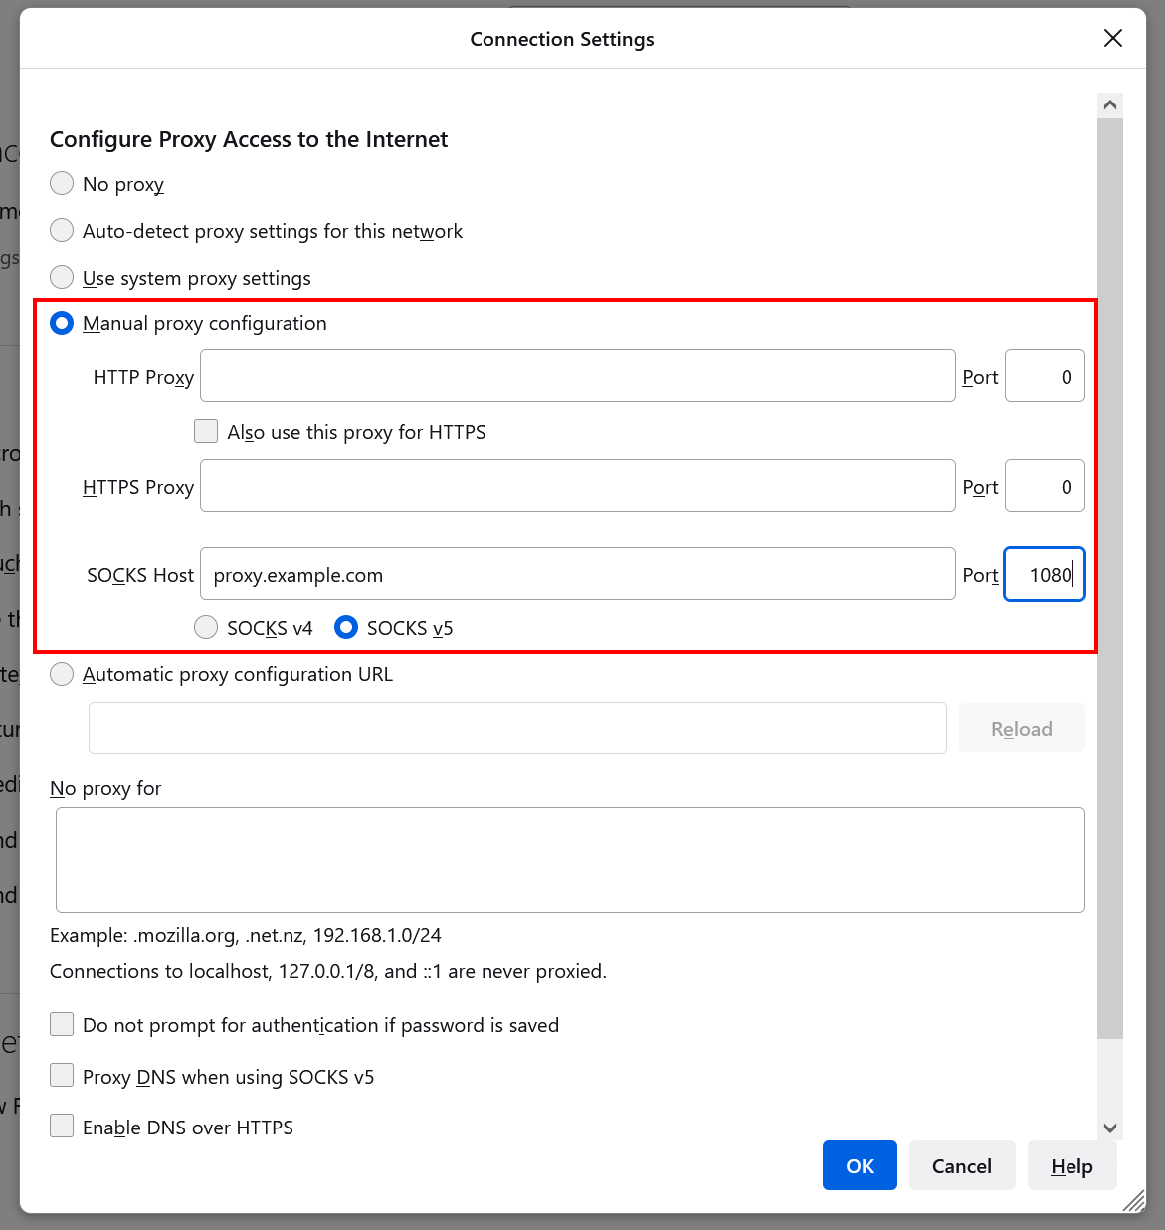Reload the automatic proxy configuration

click(x=1022, y=727)
